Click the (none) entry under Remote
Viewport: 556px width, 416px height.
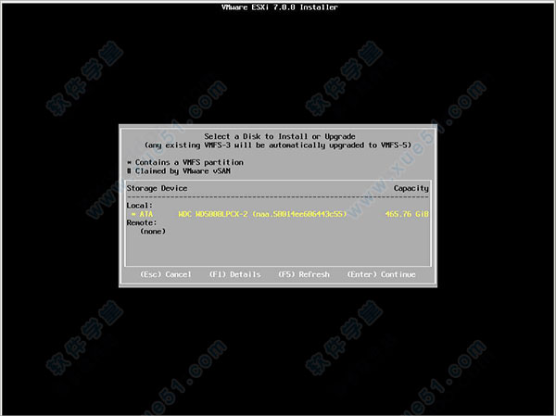153,232
